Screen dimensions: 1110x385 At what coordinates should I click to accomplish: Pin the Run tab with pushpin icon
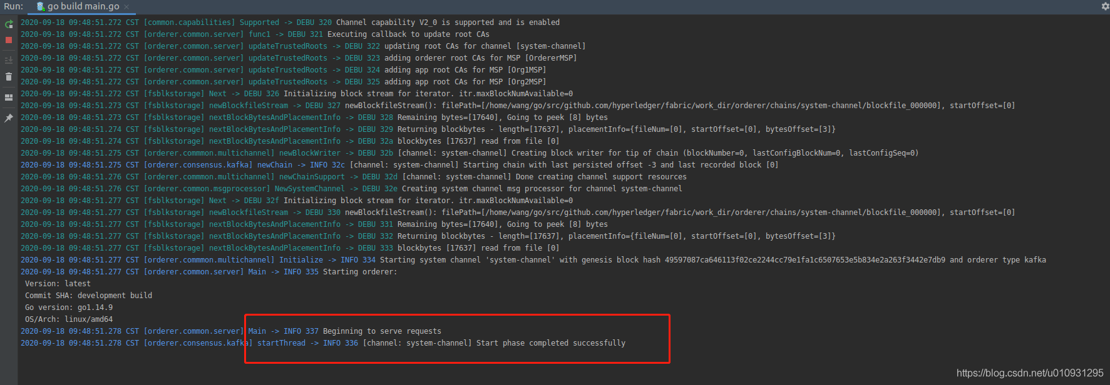pyautogui.click(x=9, y=118)
